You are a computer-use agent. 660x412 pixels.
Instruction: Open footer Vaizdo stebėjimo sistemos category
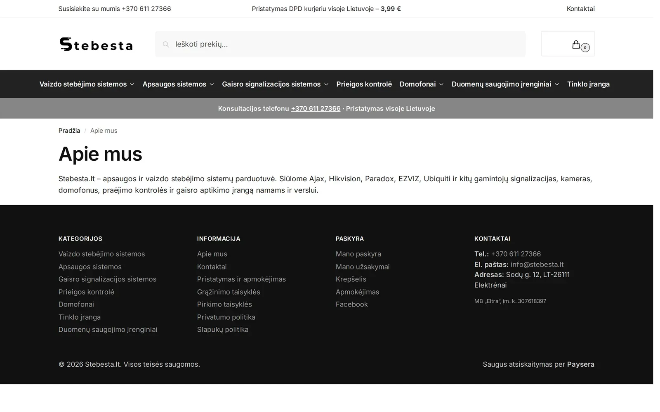click(101, 254)
